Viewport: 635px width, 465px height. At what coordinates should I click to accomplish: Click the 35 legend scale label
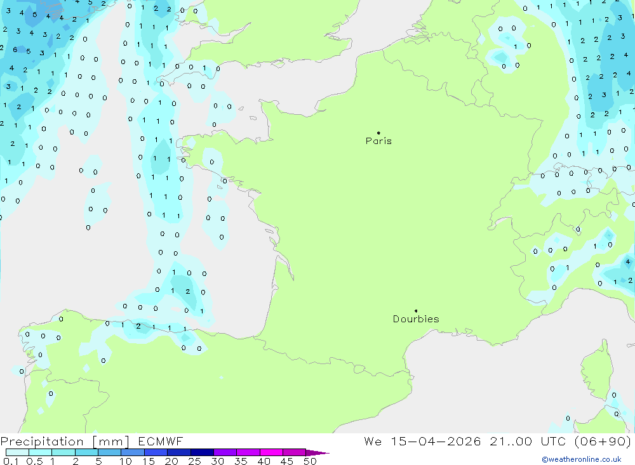(241, 461)
